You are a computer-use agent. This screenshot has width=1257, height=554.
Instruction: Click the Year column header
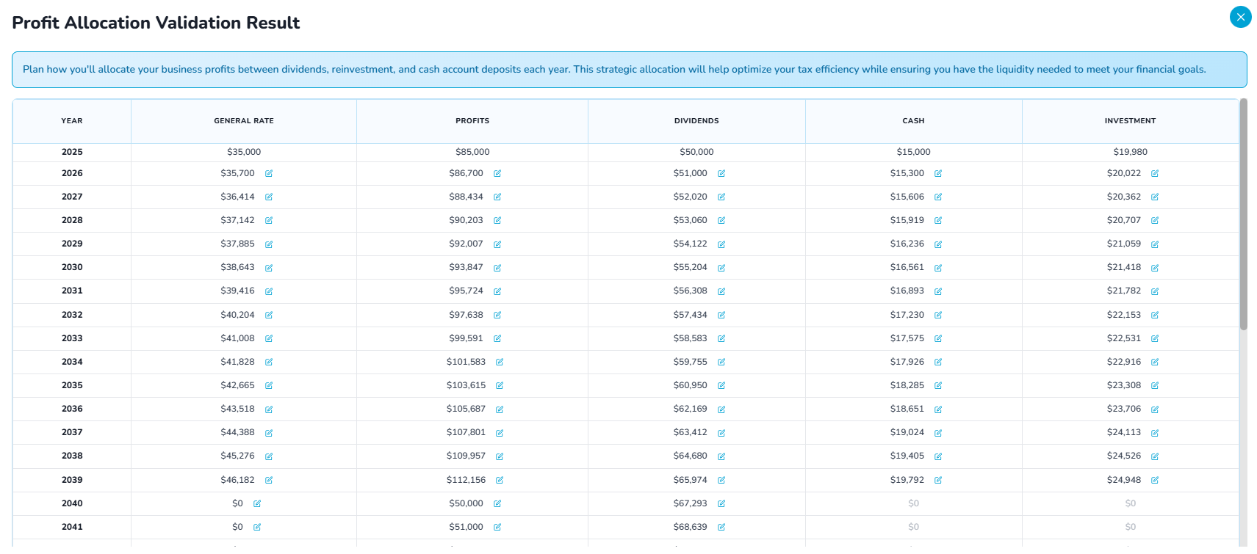point(72,121)
